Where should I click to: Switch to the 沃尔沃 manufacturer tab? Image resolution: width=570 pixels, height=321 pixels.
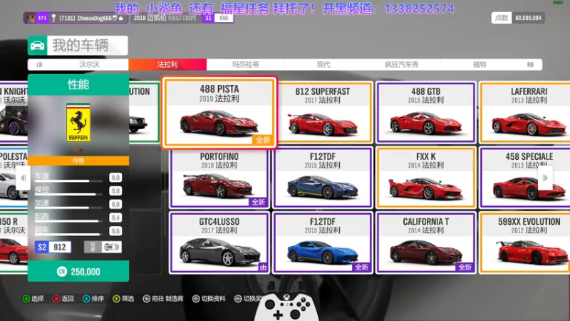pos(90,64)
